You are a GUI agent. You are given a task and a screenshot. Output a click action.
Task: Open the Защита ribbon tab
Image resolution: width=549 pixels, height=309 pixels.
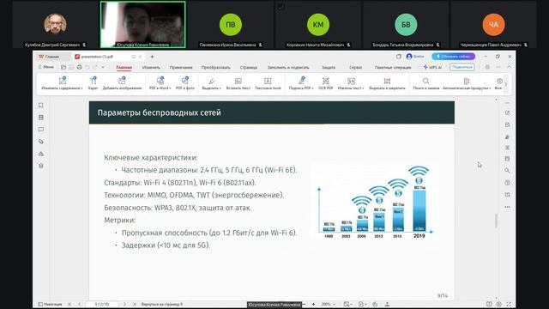[329, 67]
